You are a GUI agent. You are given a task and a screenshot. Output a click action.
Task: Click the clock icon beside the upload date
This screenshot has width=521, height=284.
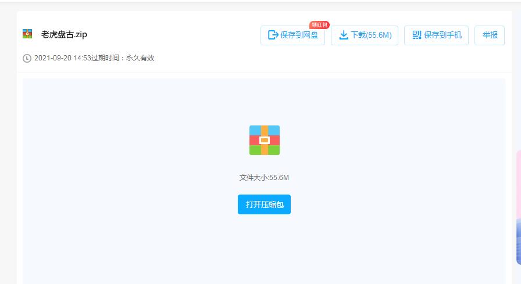click(27, 58)
